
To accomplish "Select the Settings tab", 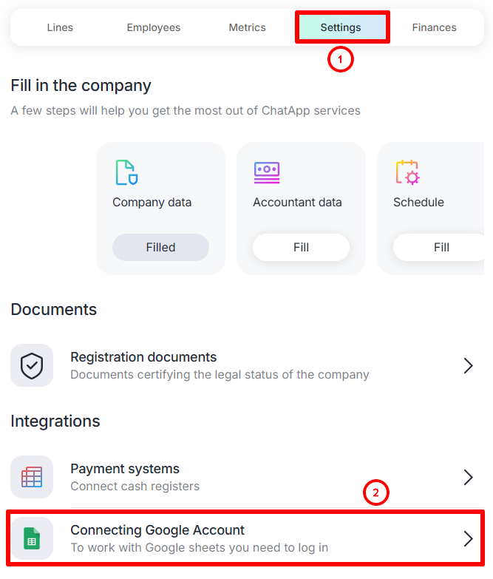I will pos(341,27).
